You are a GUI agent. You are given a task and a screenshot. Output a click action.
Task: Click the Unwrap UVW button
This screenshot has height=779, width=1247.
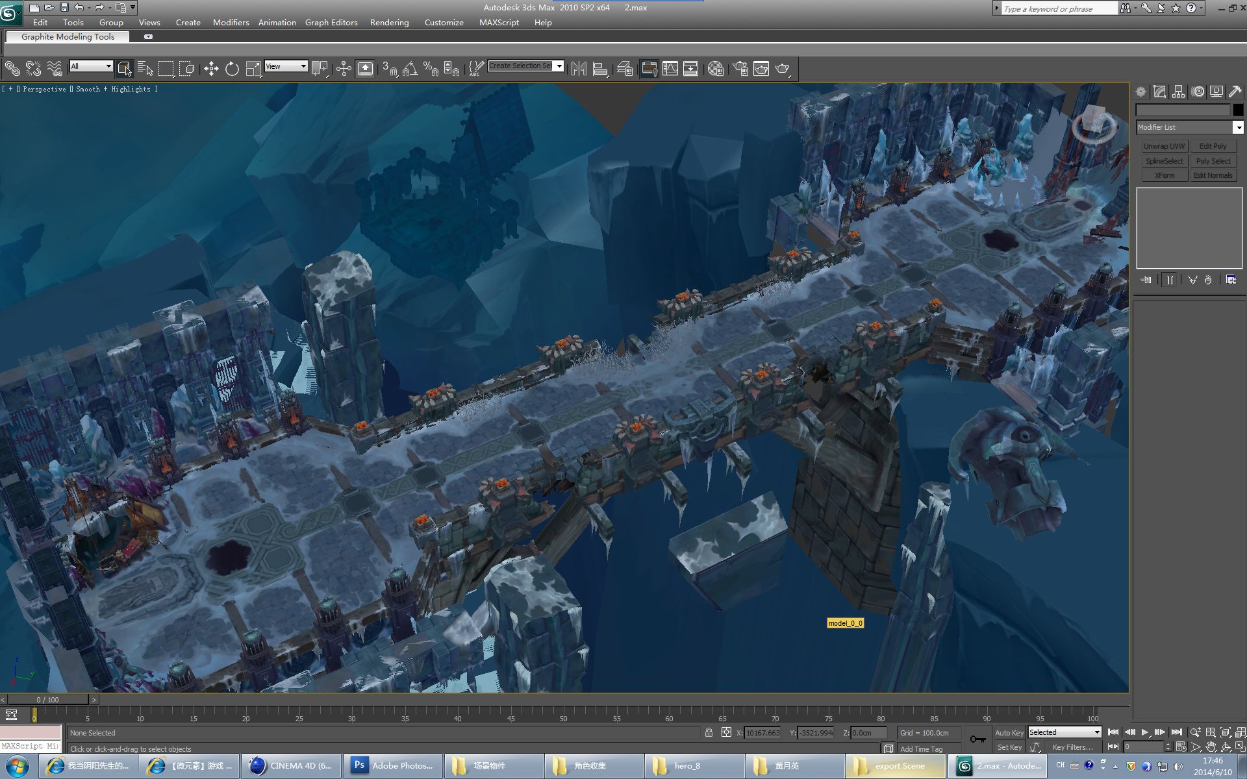[1164, 146]
